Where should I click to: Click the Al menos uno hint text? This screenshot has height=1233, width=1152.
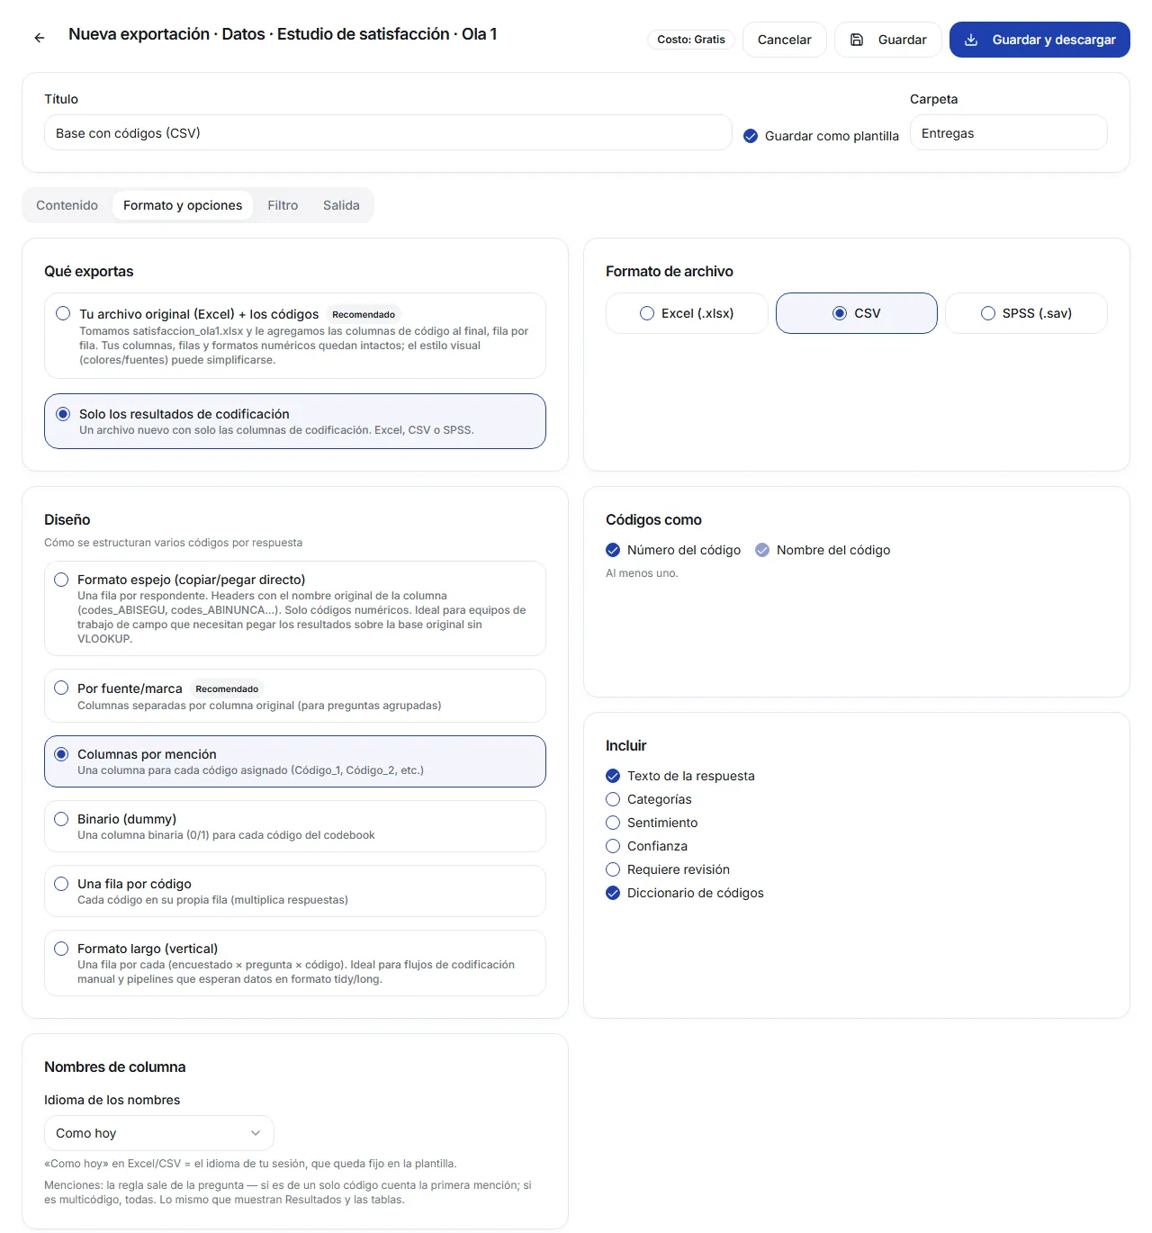click(x=642, y=573)
